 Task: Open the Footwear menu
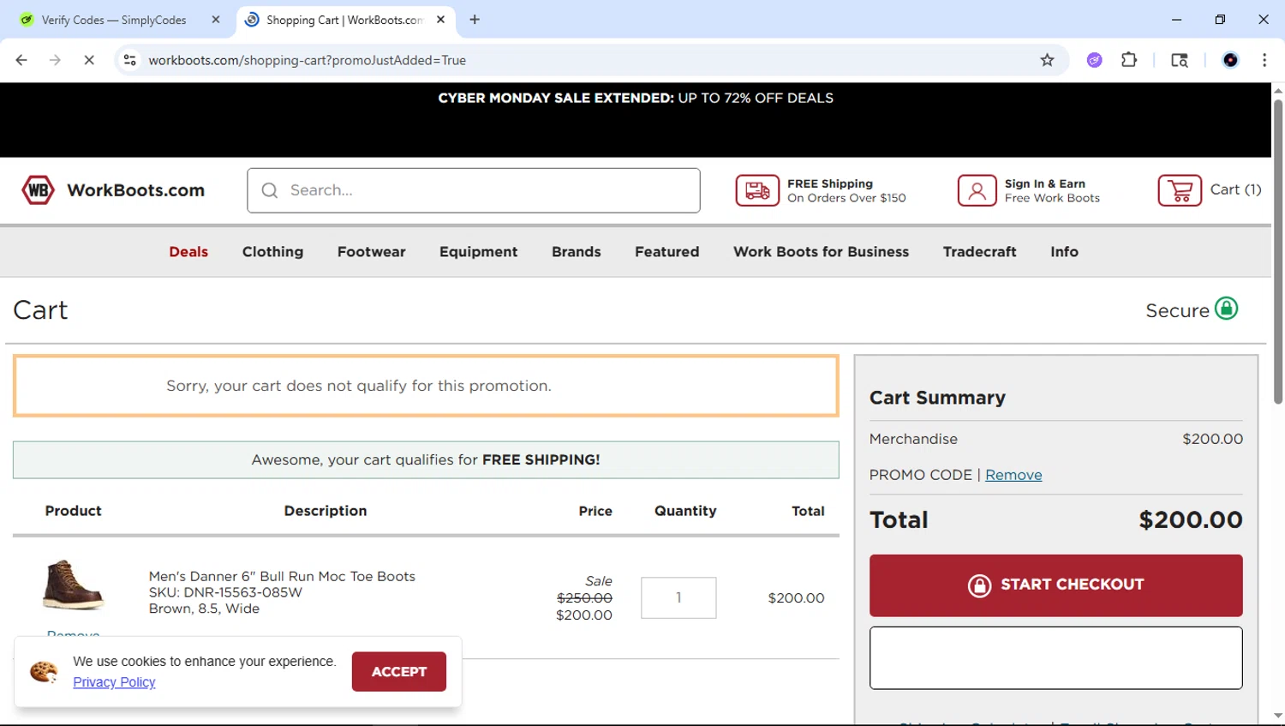click(371, 252)
